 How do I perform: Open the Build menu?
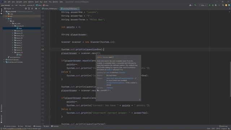coord(37,2)
